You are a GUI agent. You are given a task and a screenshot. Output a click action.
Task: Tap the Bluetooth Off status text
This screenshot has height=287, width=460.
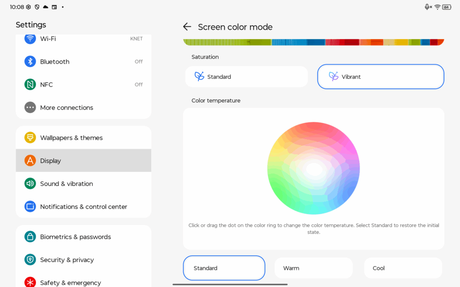(138, 62)
